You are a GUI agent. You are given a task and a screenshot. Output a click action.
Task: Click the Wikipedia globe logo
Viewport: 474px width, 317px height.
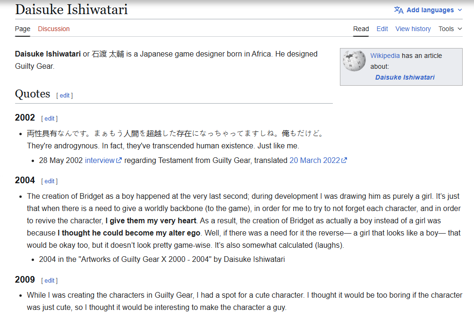(x=354, y=61)
